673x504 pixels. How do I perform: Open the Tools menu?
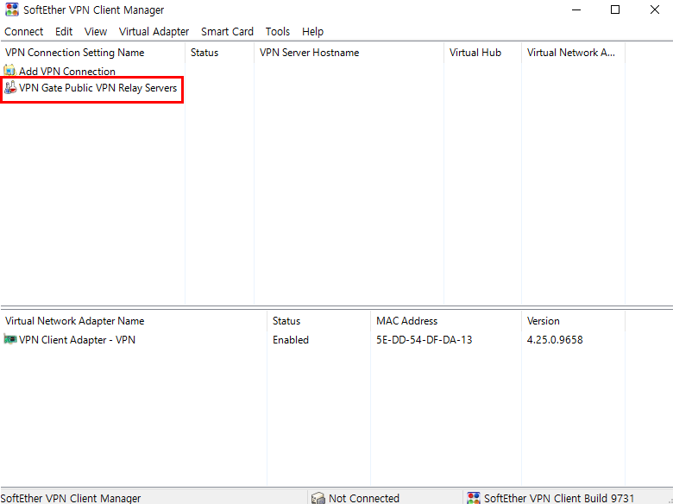pos(277,32)
